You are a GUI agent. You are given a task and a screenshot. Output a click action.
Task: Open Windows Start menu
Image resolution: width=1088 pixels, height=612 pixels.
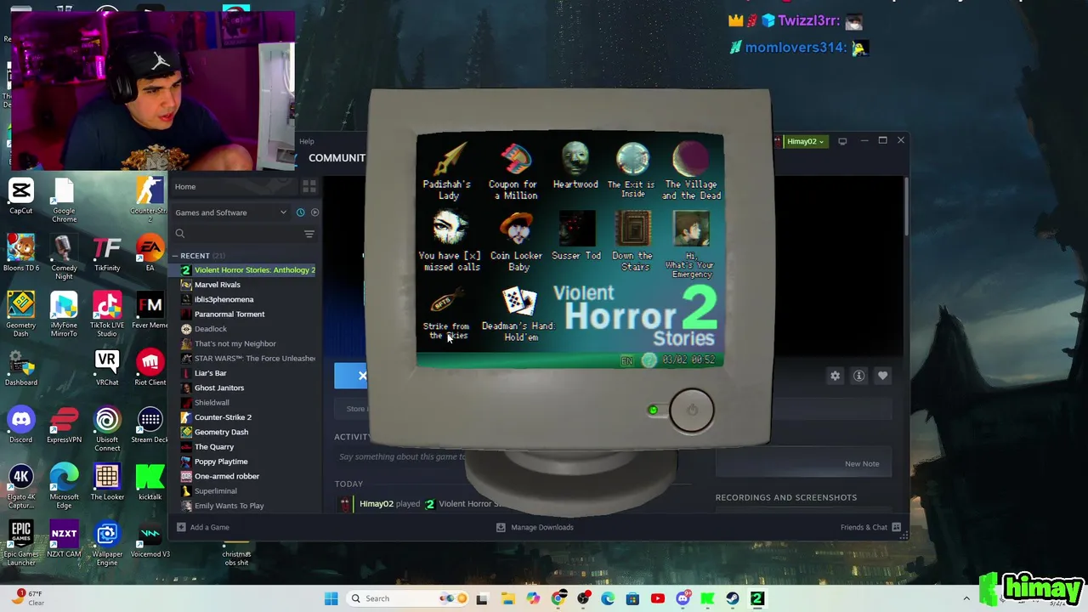(x=331, y=598)
